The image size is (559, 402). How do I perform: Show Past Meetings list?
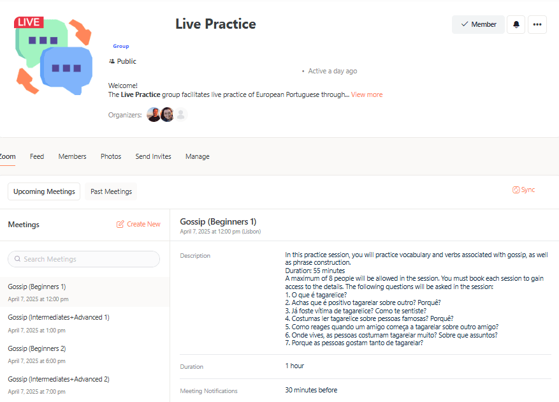pos(111,191)
